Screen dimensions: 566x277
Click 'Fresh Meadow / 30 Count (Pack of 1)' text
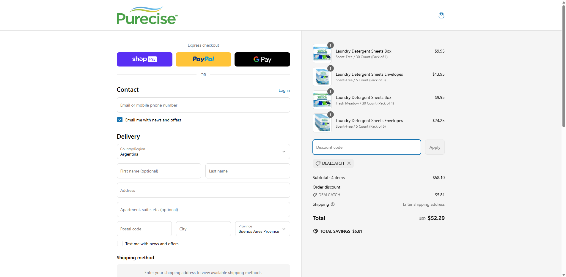click(365, 103)
